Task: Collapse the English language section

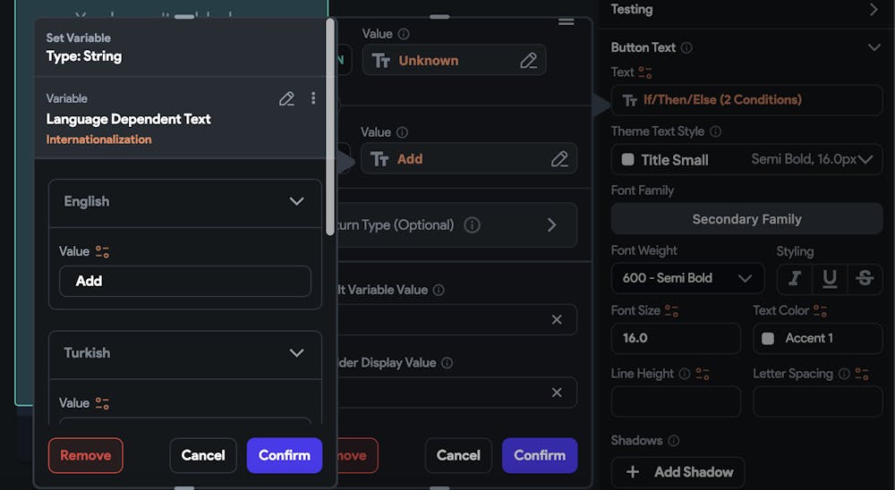Action: (x=297, y=201)
